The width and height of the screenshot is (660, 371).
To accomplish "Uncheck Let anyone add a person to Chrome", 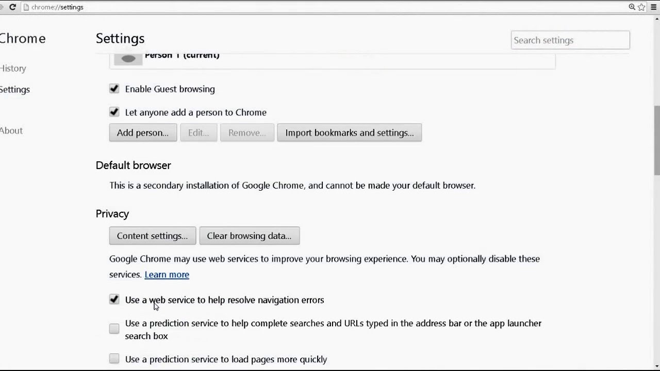I will (x=114, y=112).
